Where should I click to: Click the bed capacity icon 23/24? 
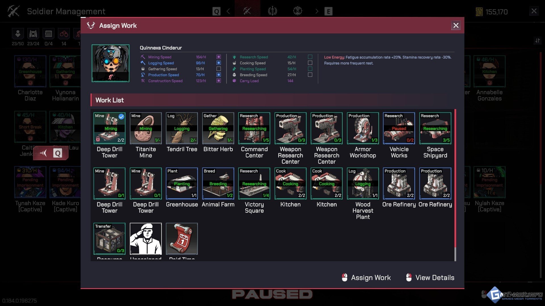coord(33,34)
